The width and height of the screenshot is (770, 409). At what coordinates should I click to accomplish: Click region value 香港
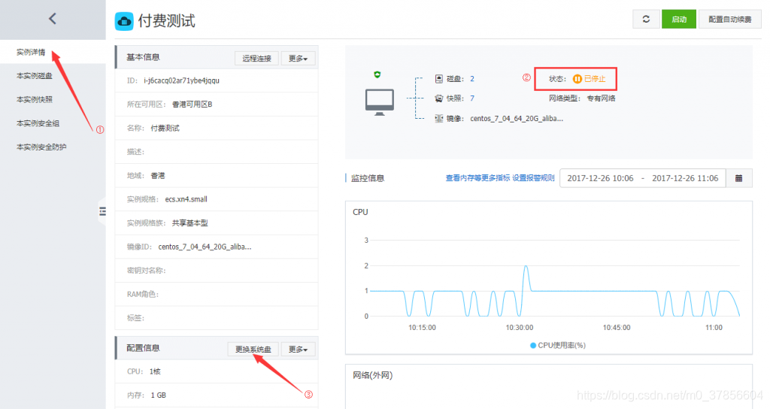(x=158, y=176)
